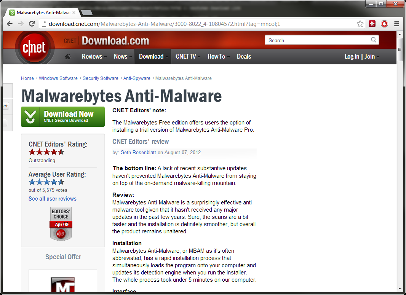Click the Editors' Choice Apr 09 badge
This screenshot has height=295, width=406.
(61, 223)
